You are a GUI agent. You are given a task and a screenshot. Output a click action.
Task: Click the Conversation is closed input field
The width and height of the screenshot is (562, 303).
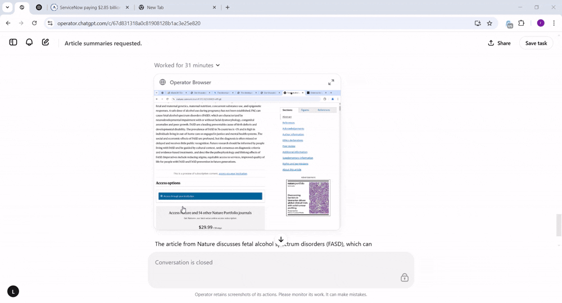coord(281,270)
